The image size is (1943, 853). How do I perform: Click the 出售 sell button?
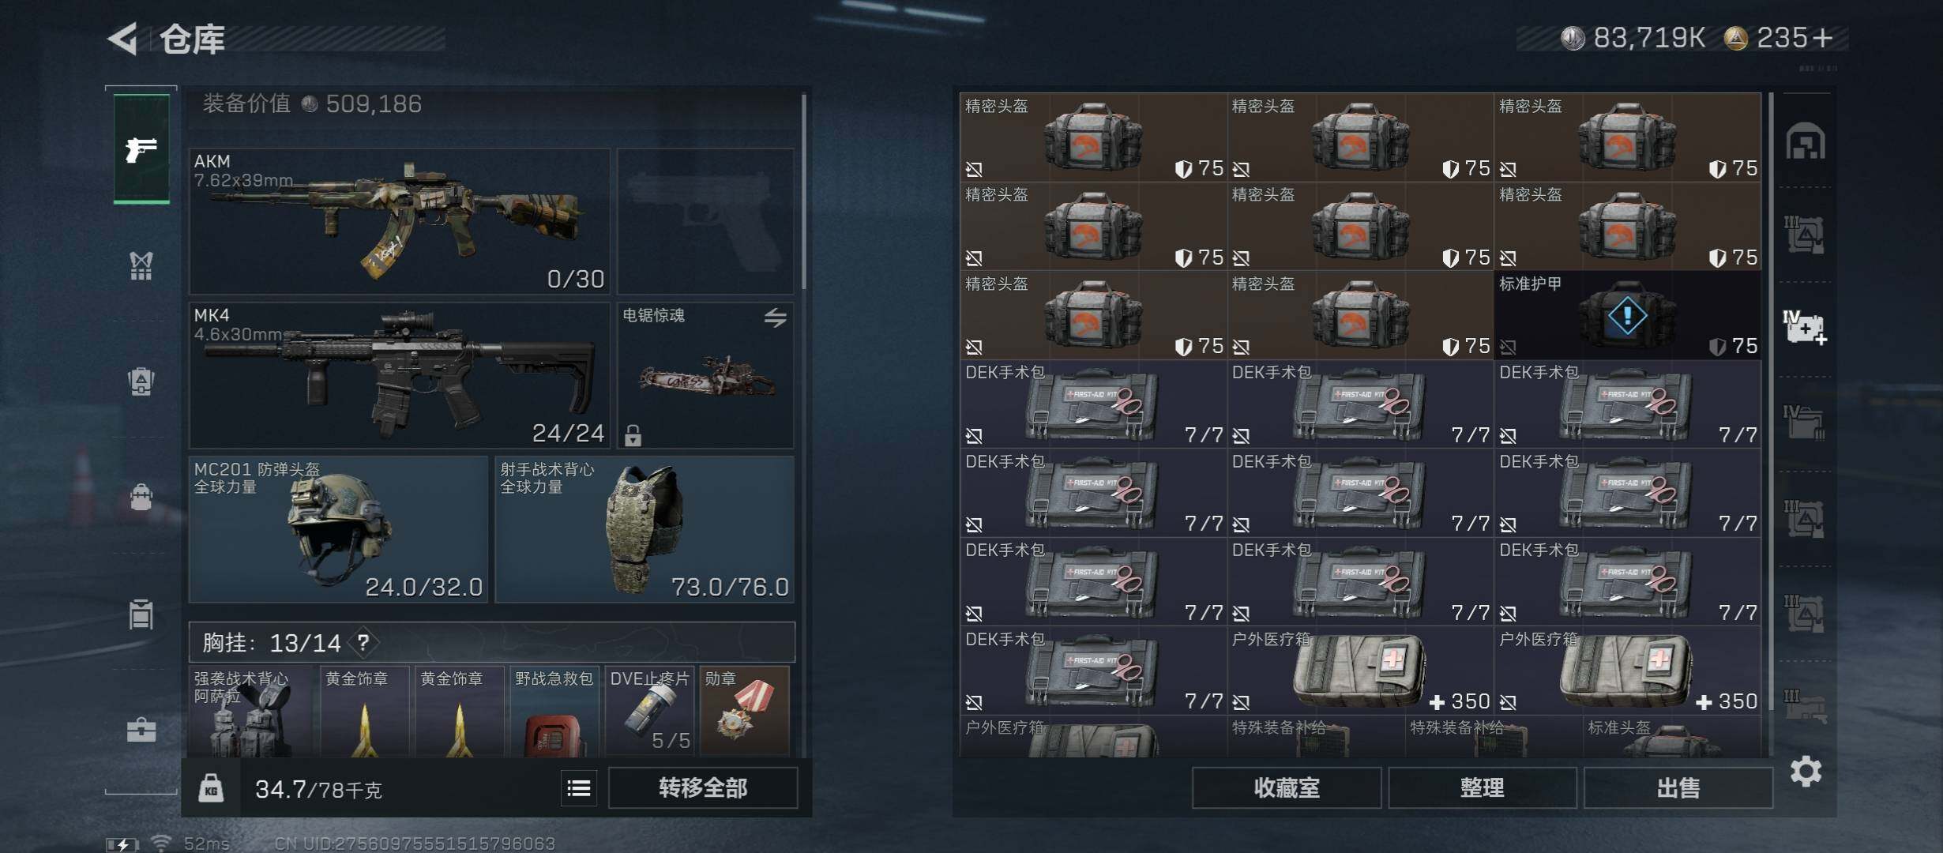(x=1678, y=787)
